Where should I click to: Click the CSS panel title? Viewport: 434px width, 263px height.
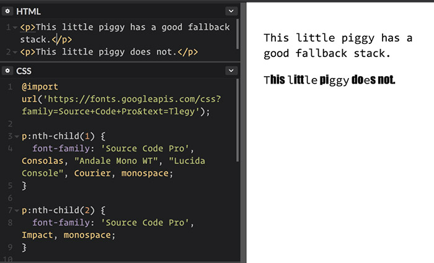tap(24, 71)
